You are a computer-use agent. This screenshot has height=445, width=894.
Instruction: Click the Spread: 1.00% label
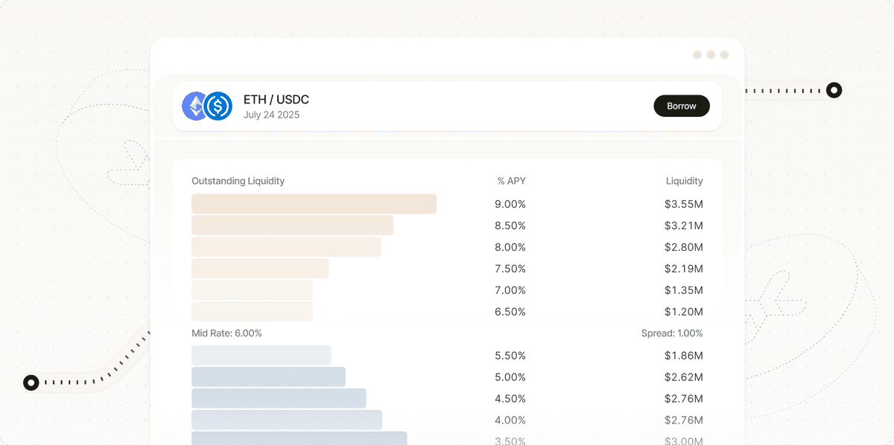[671, 333]
